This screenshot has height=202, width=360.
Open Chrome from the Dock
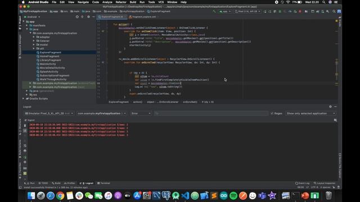click(60, 196)
